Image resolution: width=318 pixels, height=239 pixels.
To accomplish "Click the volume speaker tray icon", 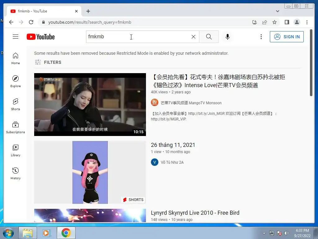I will pyautogui.click(x=287, y=233).
